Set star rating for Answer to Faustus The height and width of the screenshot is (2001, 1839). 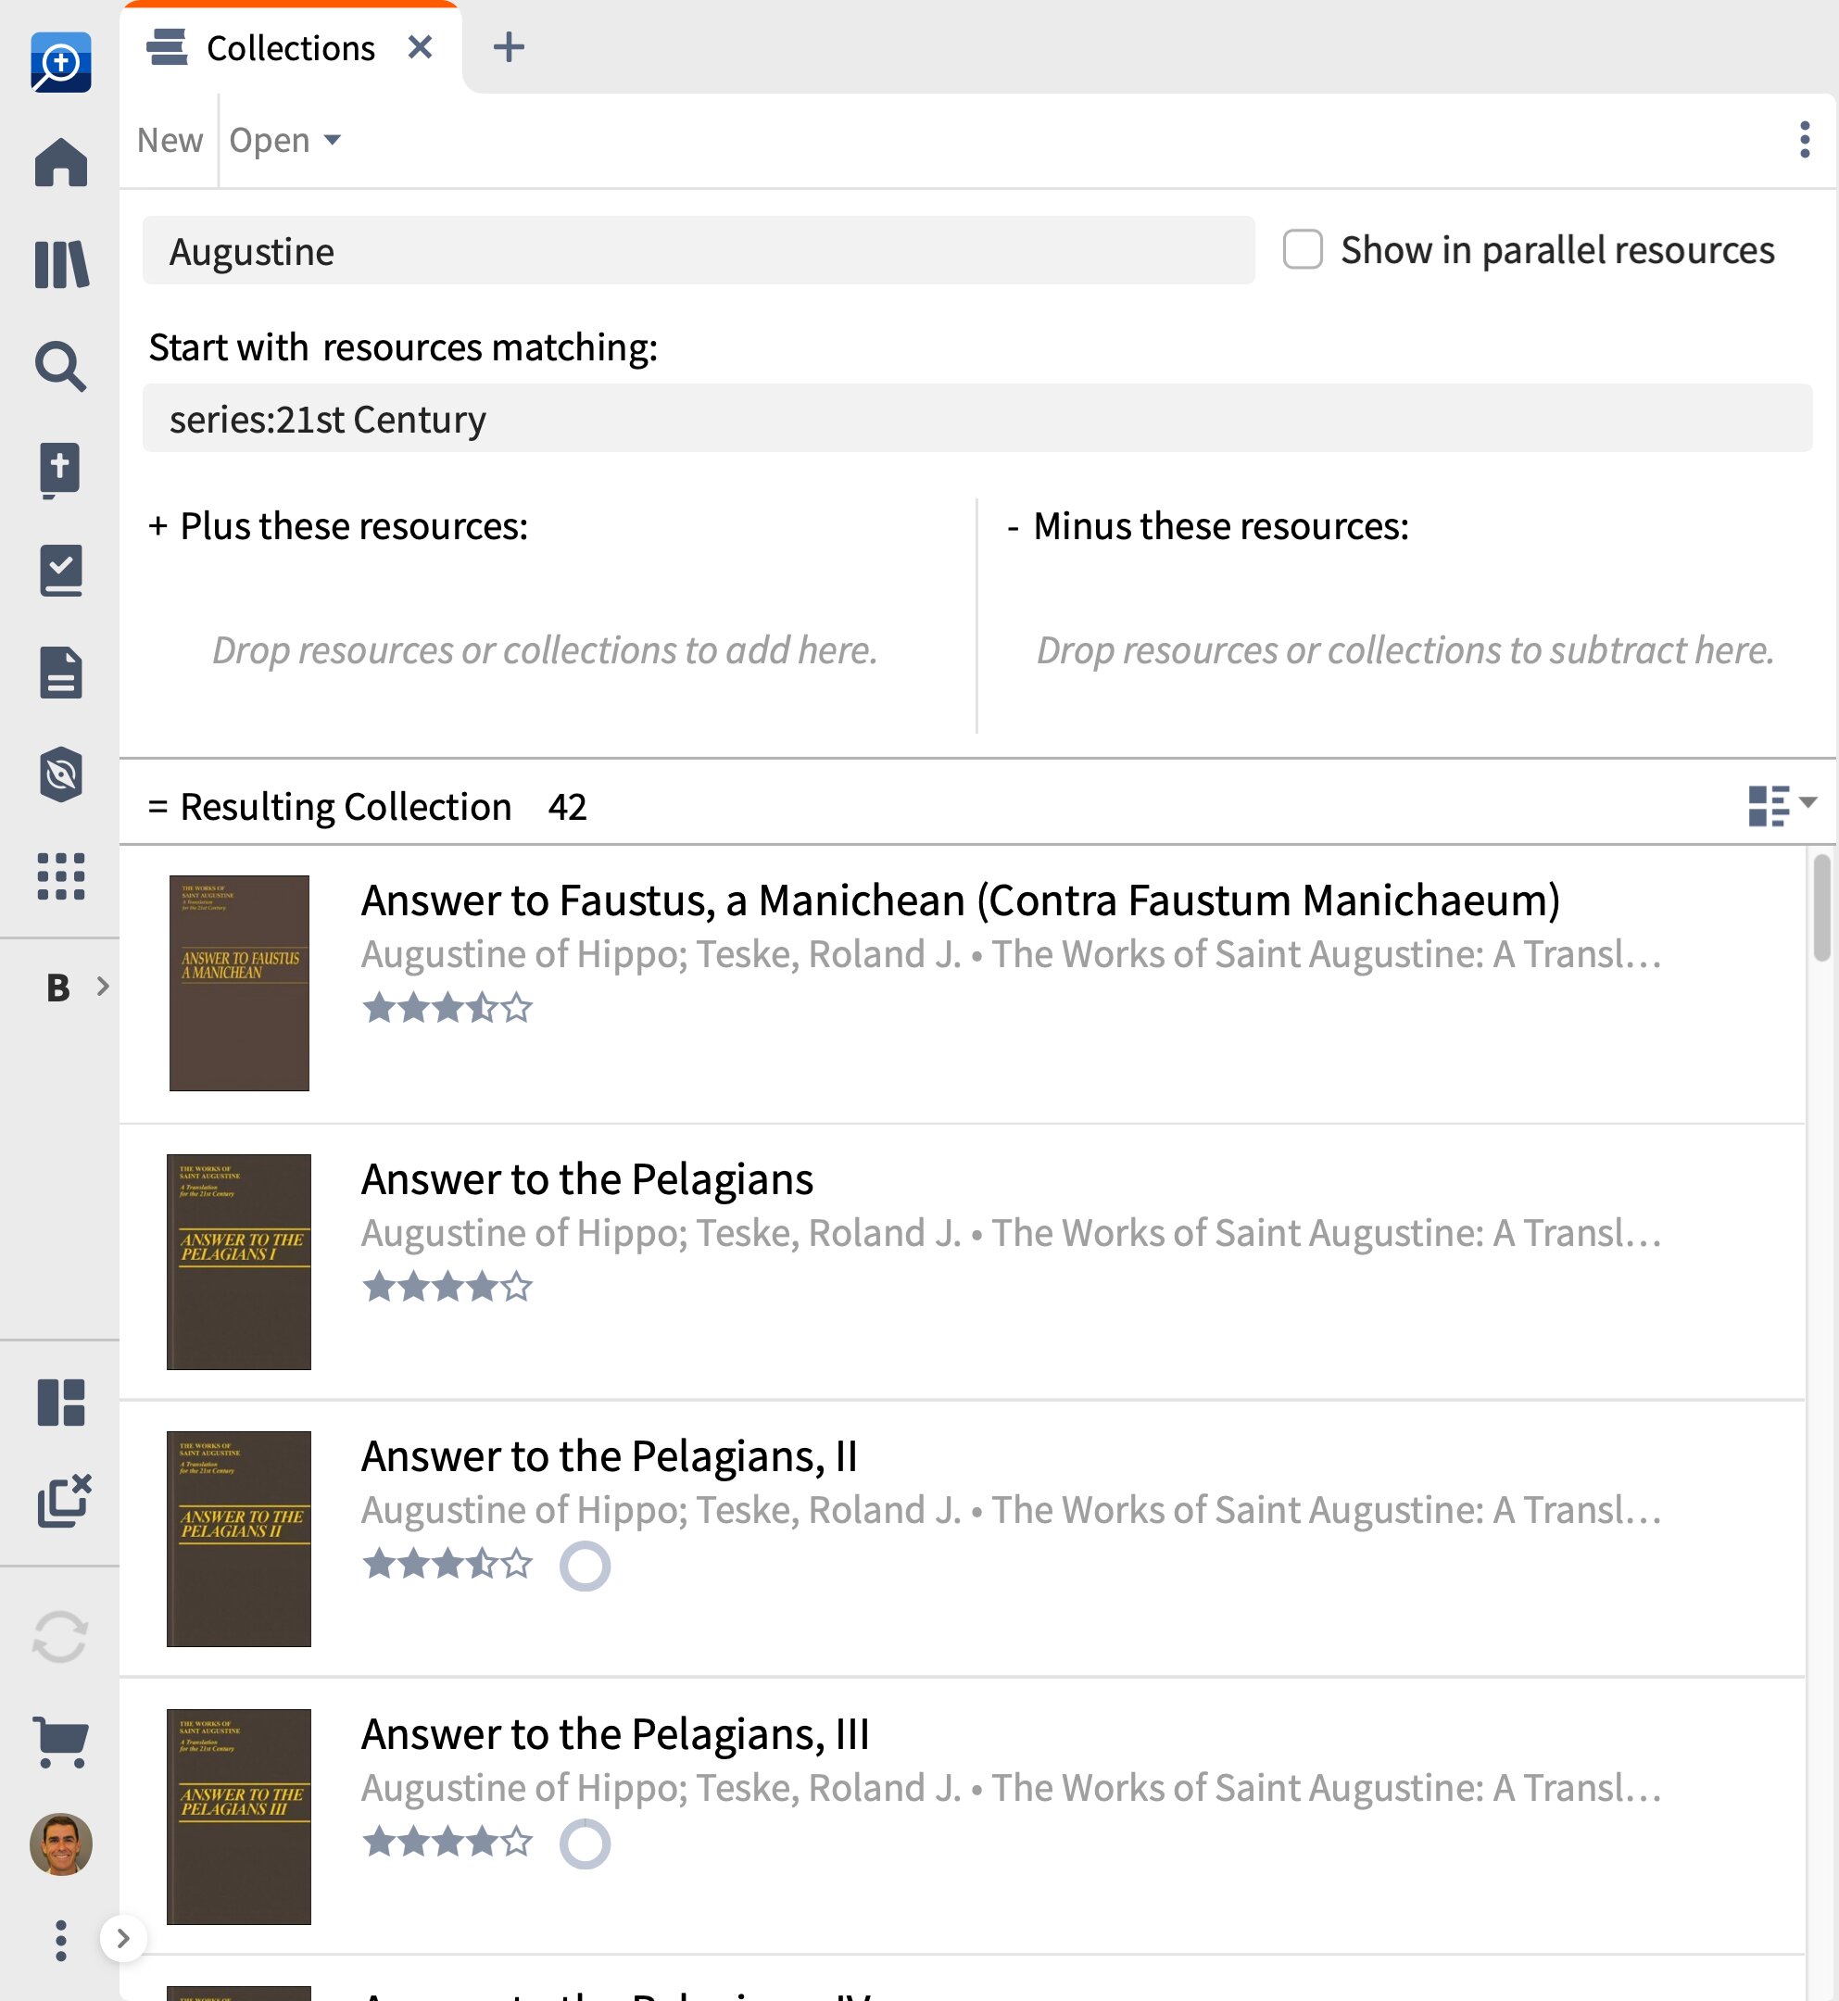coord(447,1008)
